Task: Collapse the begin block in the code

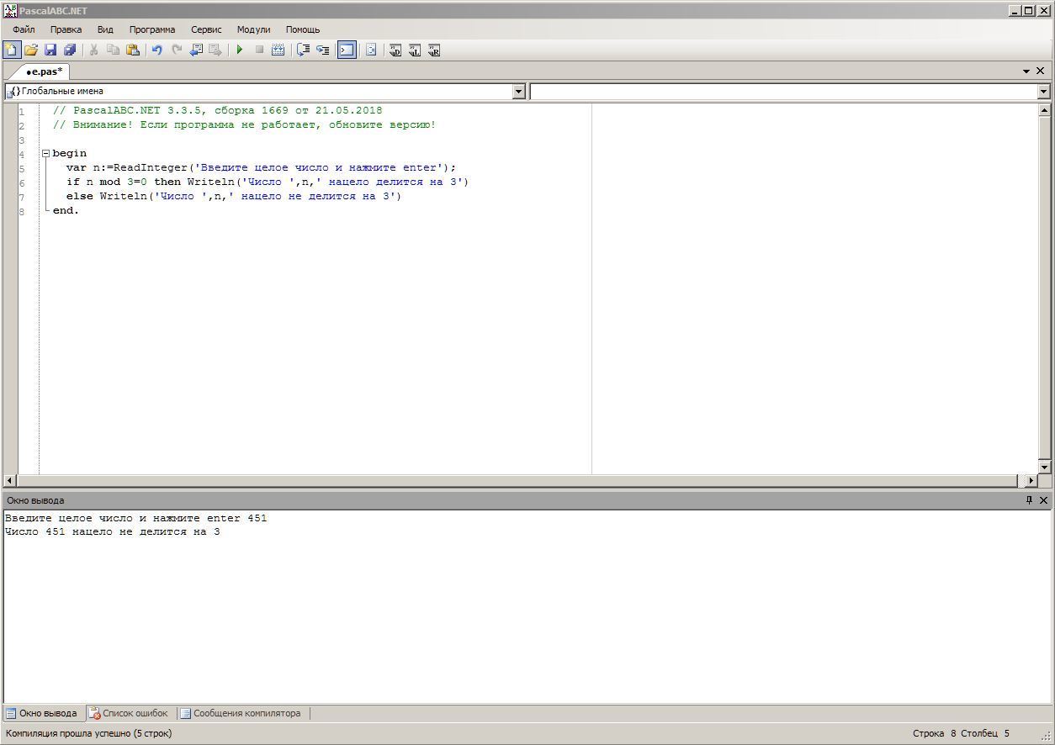Action: pos(46,154)
